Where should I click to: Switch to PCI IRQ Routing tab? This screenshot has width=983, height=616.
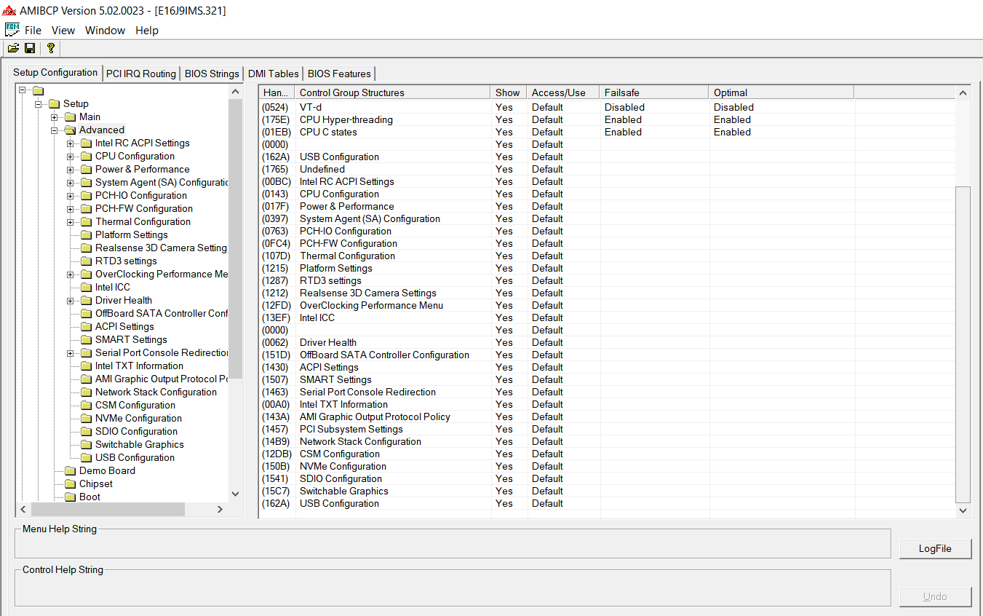pos(141,74)
